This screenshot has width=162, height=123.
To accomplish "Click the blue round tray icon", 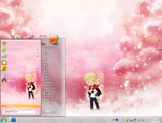I will [131, 120].
